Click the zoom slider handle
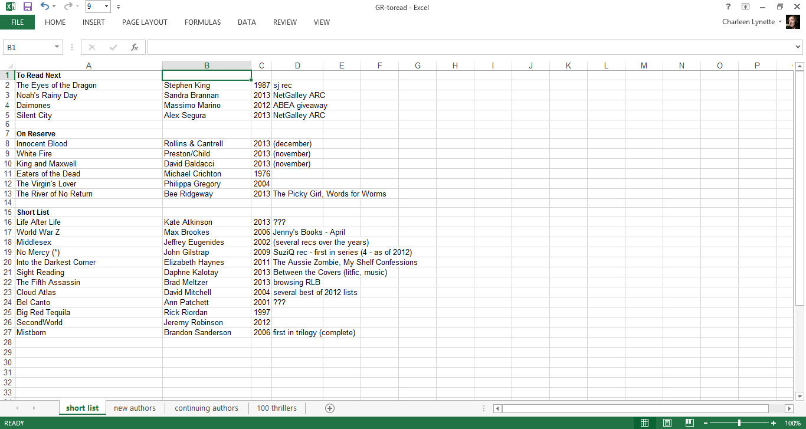 tap(739, 423)
